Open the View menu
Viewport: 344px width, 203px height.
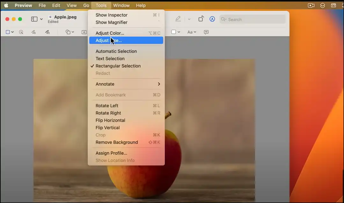tap(71, 5)
